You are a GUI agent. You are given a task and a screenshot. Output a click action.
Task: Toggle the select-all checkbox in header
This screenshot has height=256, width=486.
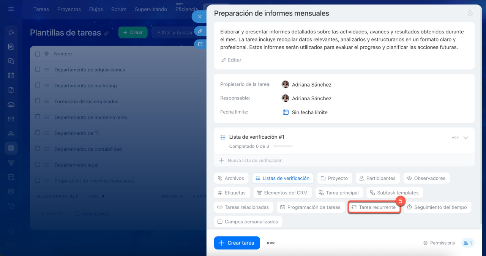click(38, 54)
